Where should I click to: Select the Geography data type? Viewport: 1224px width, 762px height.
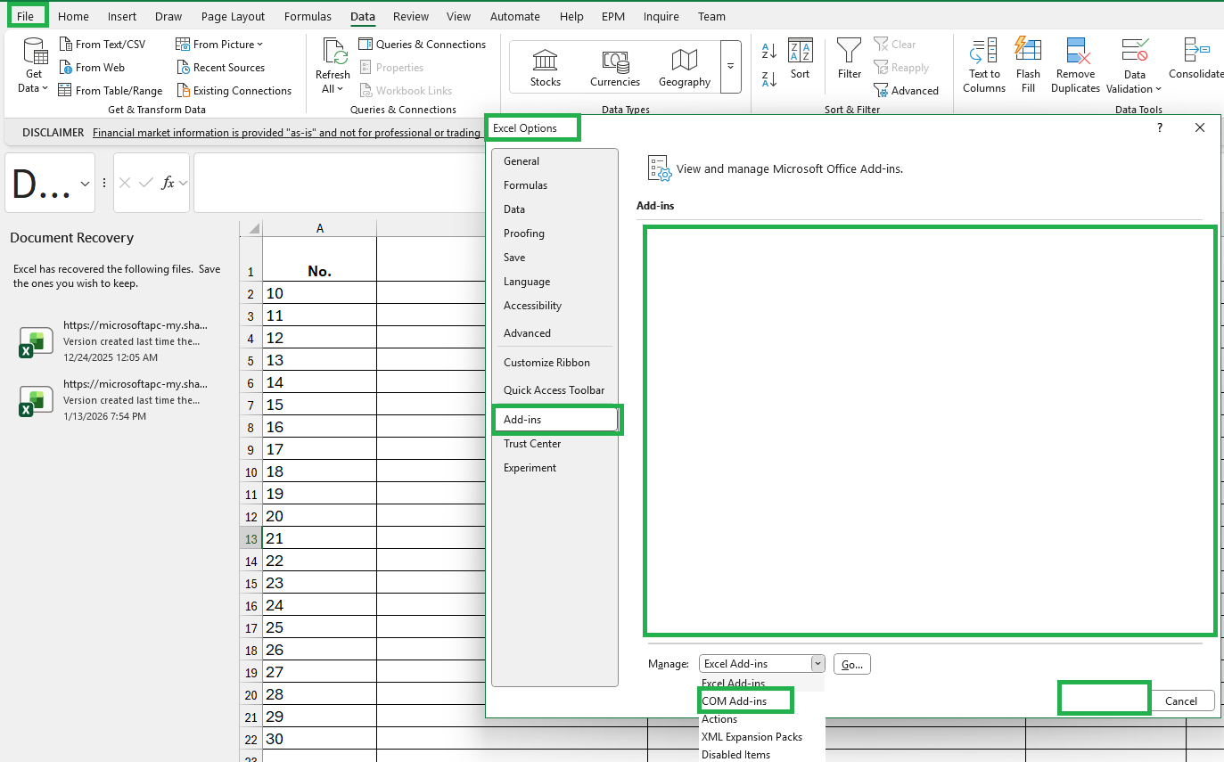[685, 67]
